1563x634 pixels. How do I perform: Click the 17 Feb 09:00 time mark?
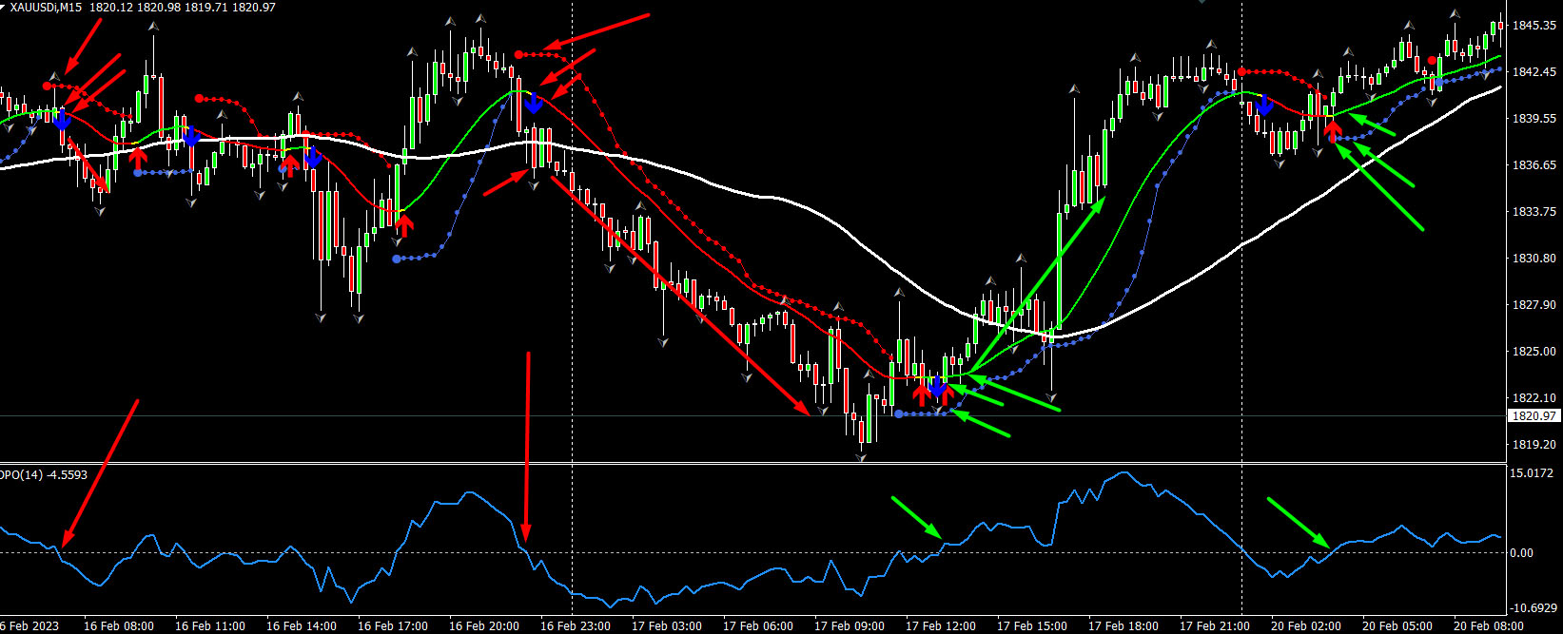coord(850,626)
